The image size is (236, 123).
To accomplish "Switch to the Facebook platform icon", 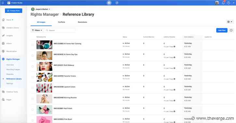I will click(x=109, y=3).
